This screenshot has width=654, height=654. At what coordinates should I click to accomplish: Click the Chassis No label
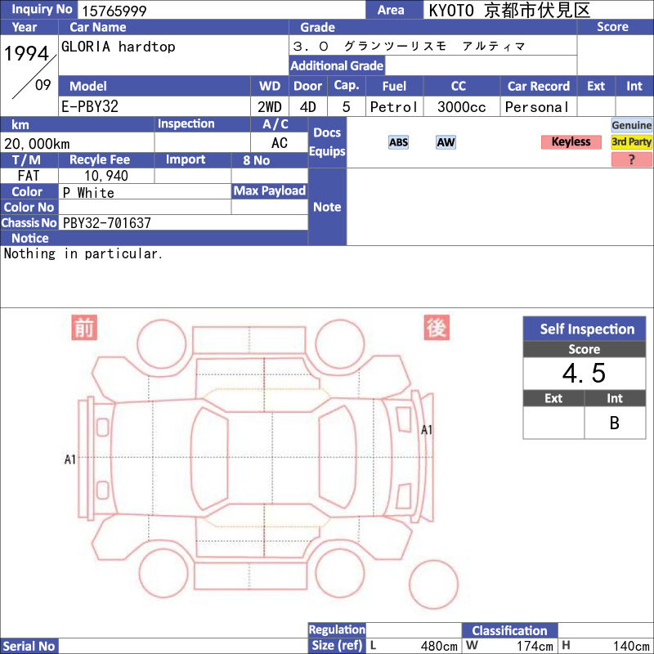(x=29, y=222)
